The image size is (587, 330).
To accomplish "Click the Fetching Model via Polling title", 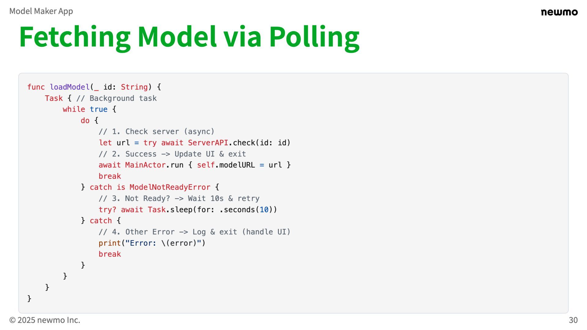I will click(x=189, y=37).
